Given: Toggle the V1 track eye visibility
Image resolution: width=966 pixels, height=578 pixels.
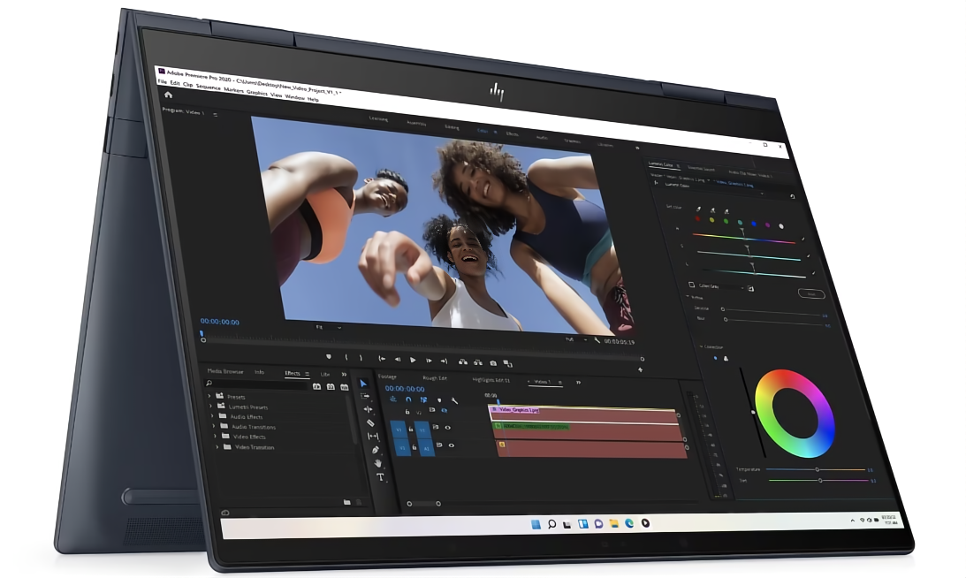Looking at the screenshot, I should tap(448, 428).
